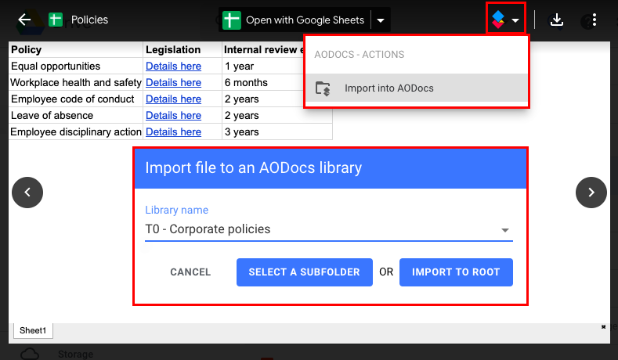Click the AODocs colored diamond icon

[x=498, y=20]
